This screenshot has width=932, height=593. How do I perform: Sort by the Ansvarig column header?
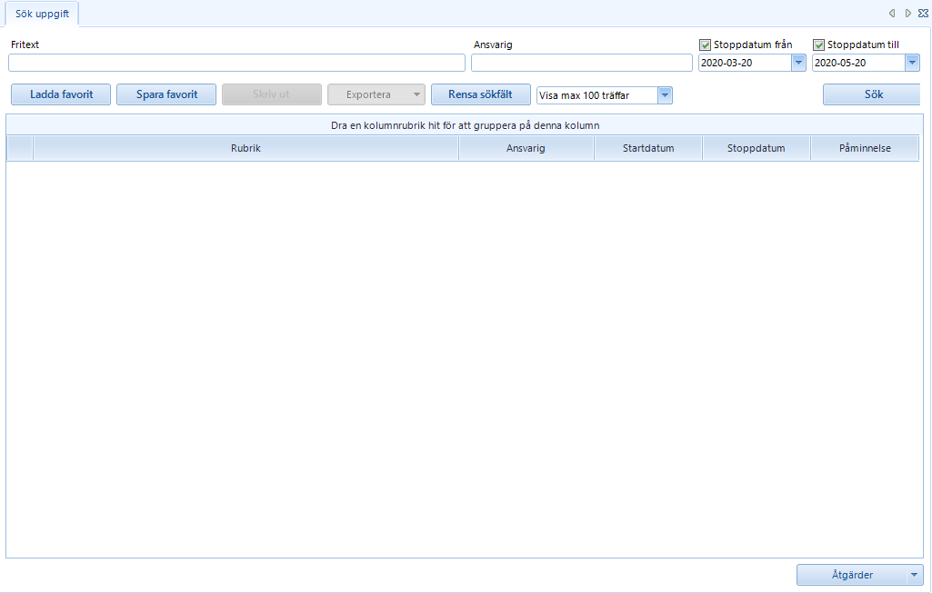tap(526, 148)
